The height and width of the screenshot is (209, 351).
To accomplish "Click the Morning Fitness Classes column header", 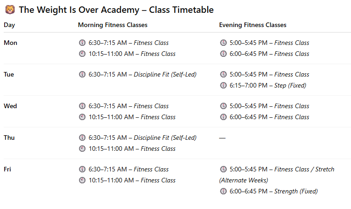I will coord(113,25).
